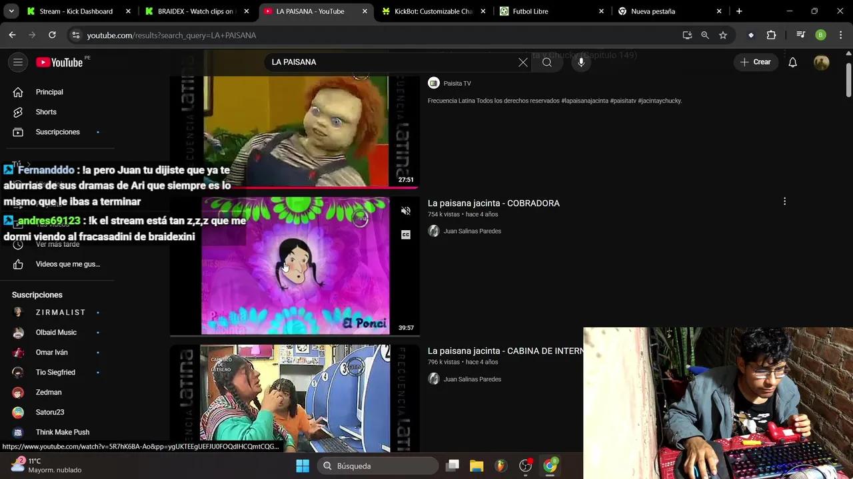Reload the YouTube page
Screen dimensions: 853x479
(x=52, y=35)
